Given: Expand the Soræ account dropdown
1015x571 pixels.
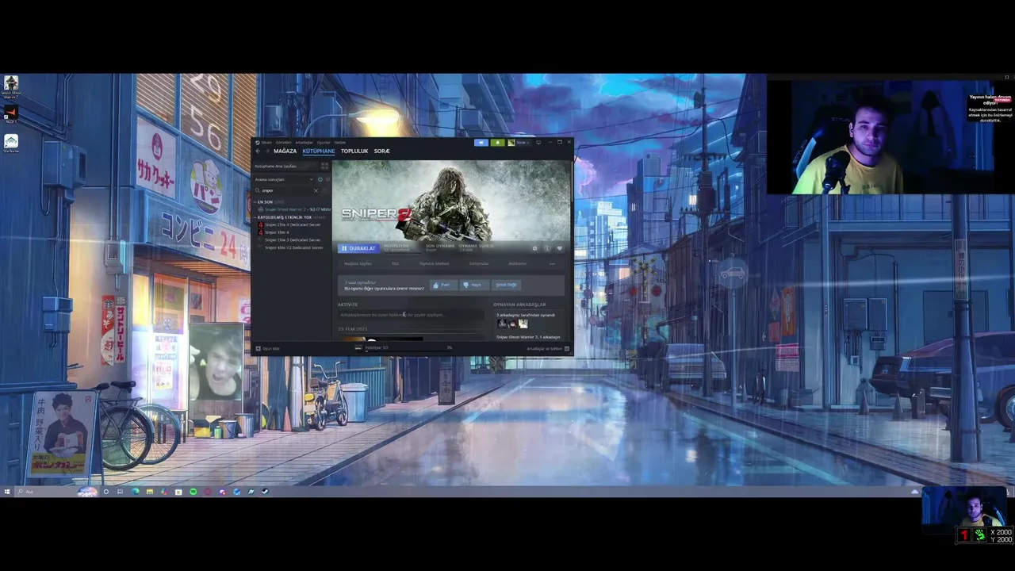Looking at the screenshot, I should (519, 143).
